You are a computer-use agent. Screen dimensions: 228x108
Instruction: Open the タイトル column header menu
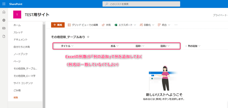[x=67, y=46]
